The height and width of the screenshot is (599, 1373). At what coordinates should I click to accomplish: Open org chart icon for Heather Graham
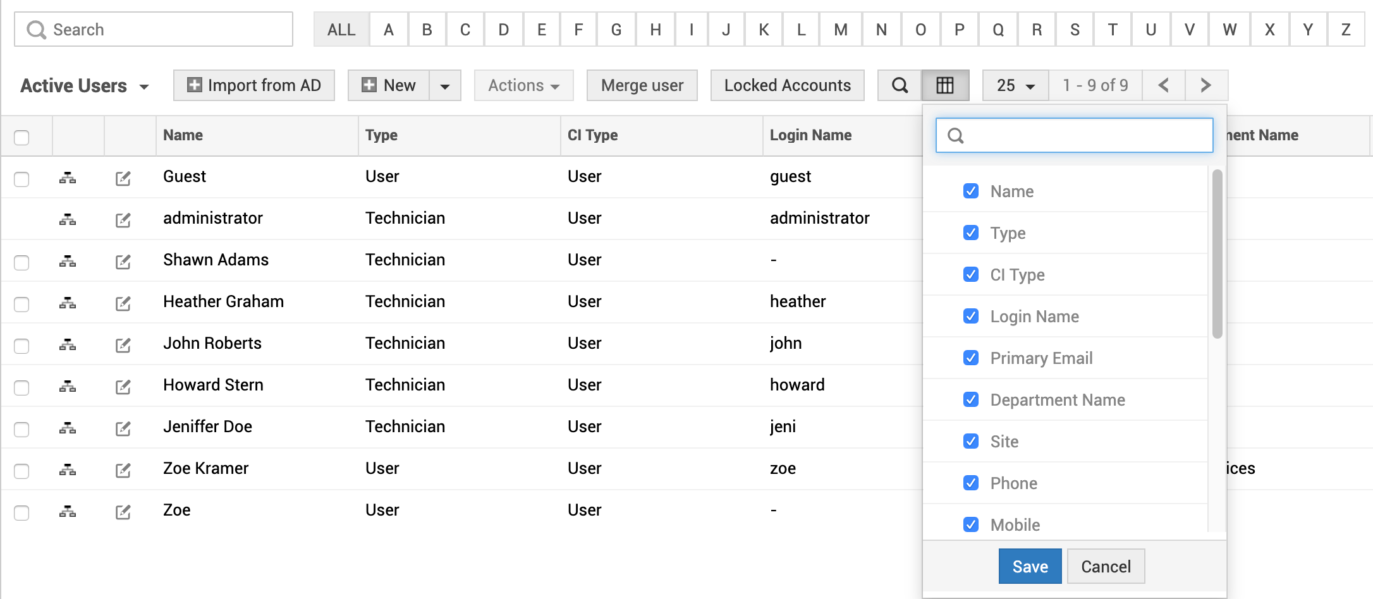(68, 303)
